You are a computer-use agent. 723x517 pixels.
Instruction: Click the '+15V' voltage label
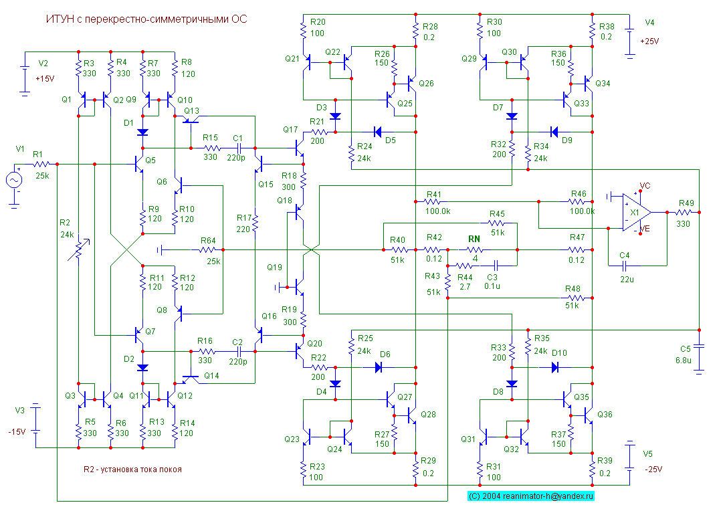pos(45,79)
